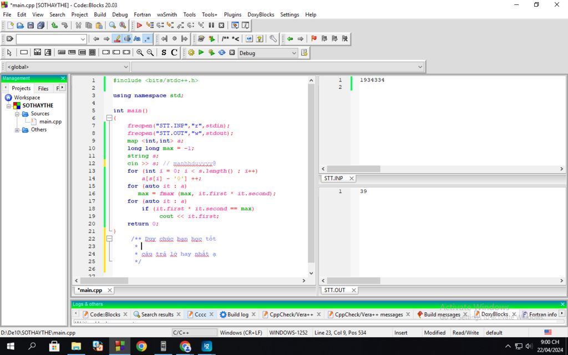This screenshot has width=568, height=355.
Task: Toggle source view with the S icon
Action: tap(164, 53)
